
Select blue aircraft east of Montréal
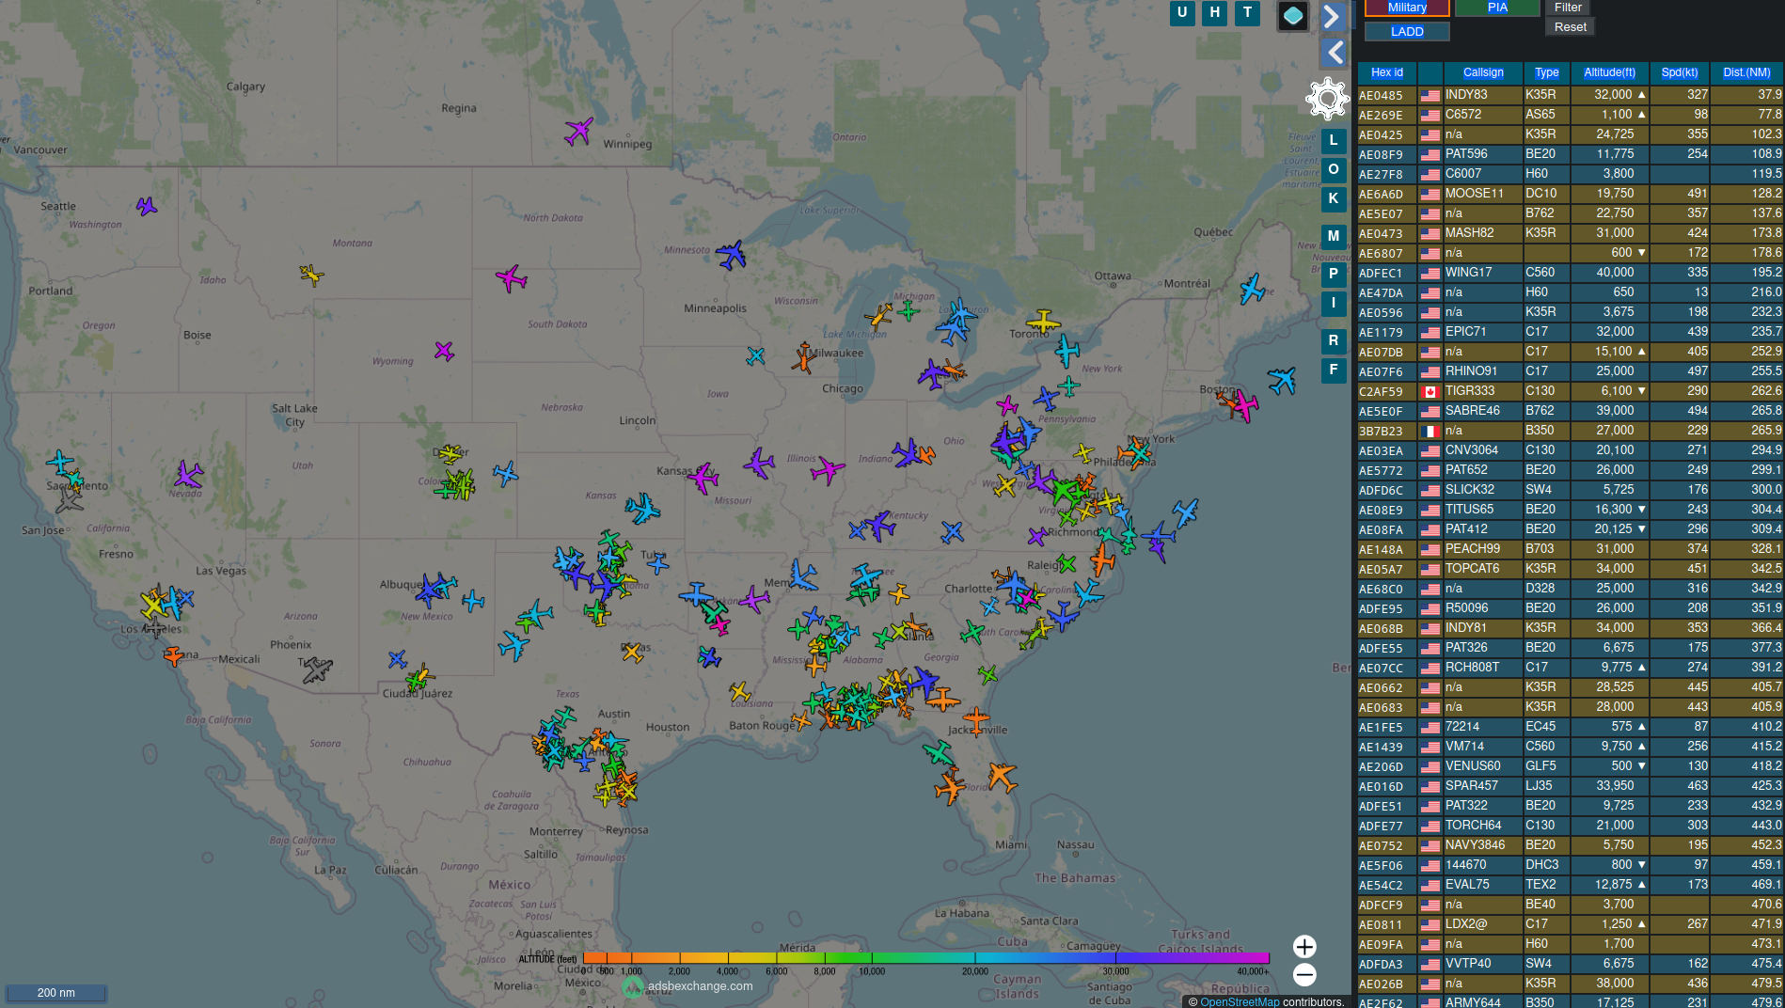(x=1252, y=289)
